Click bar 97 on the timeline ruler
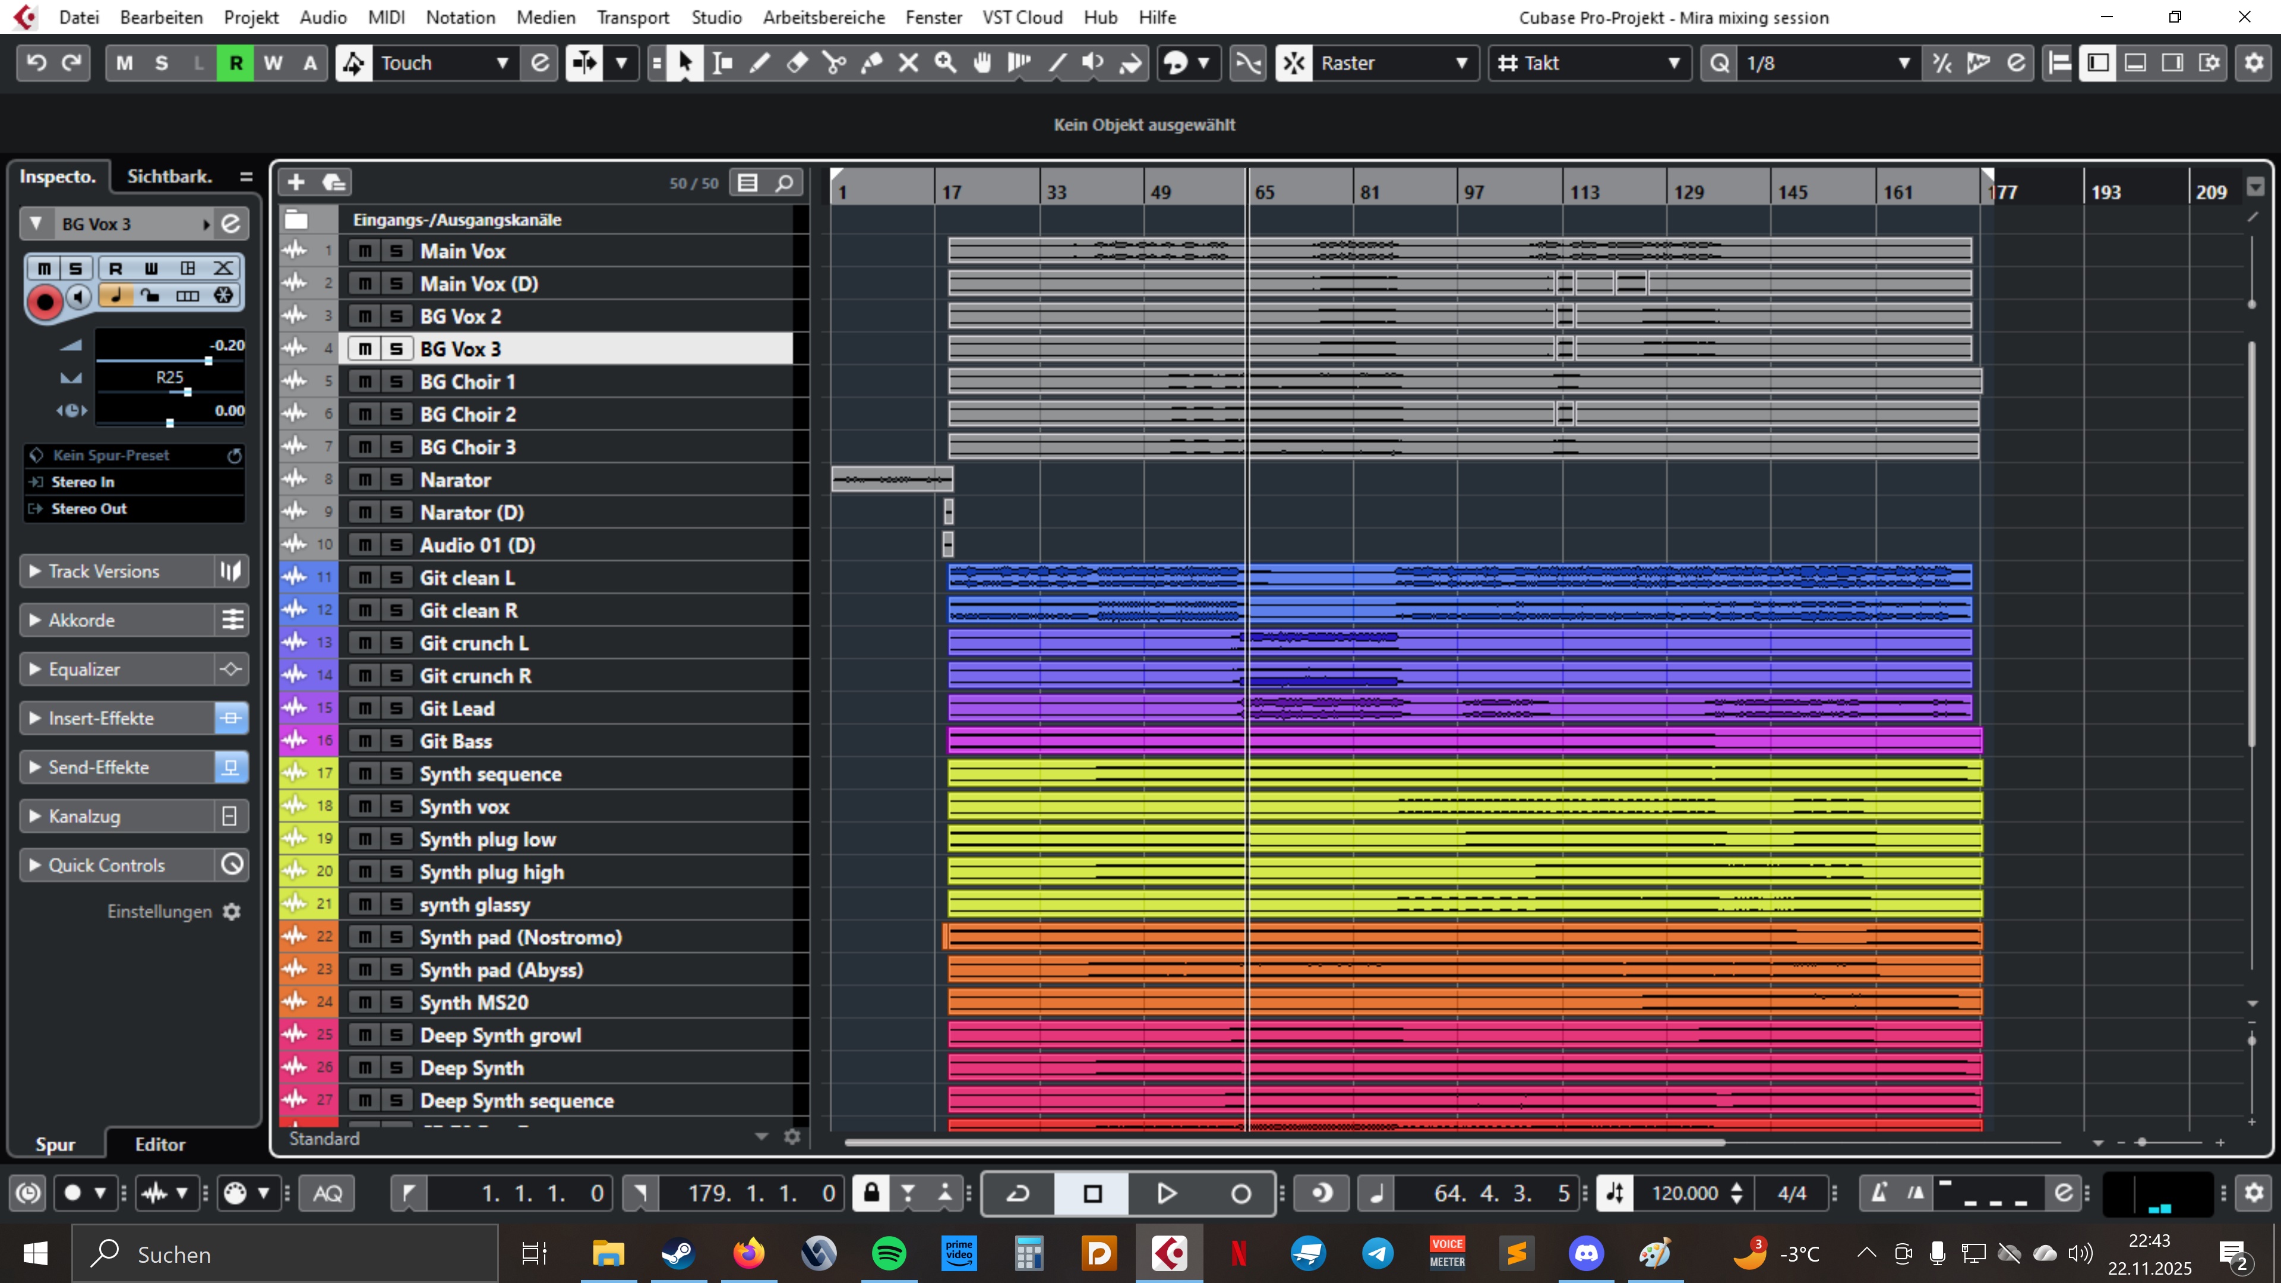The height and width of the screenshot is (1283, 2281). pyautogui.click(x=1473, y=192)
